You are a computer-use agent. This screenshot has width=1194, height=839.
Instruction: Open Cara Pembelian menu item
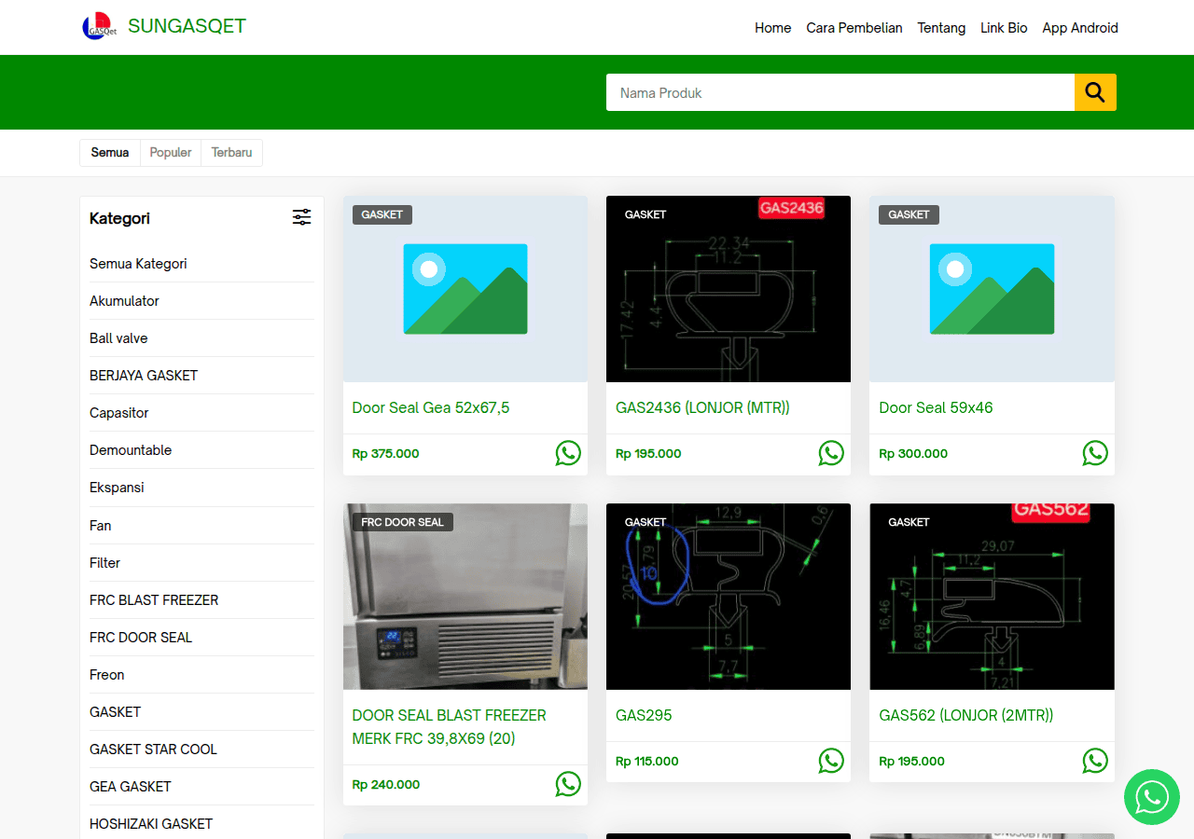coord(854,28)
